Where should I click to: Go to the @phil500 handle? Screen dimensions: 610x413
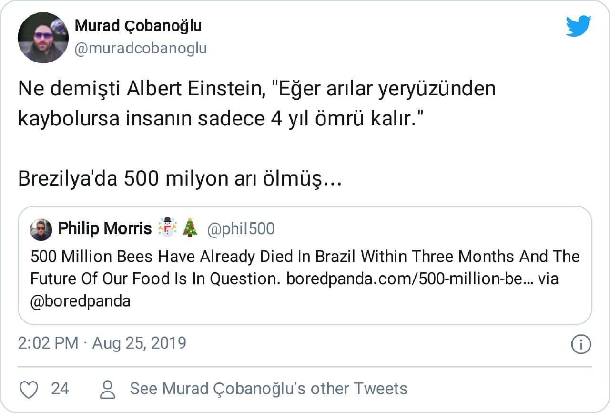pos(241,229)
